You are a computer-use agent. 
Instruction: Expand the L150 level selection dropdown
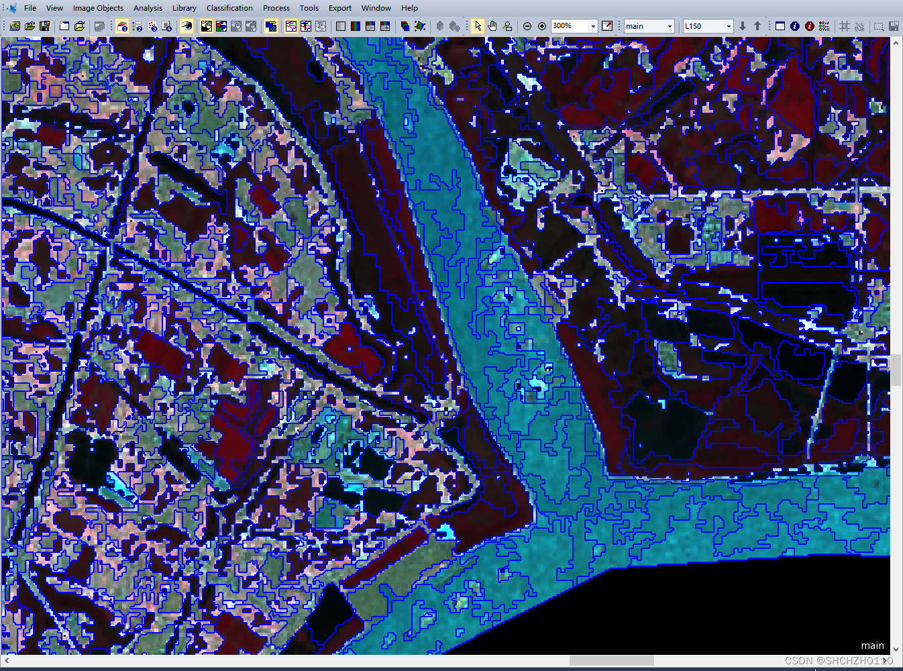point(729,26)
